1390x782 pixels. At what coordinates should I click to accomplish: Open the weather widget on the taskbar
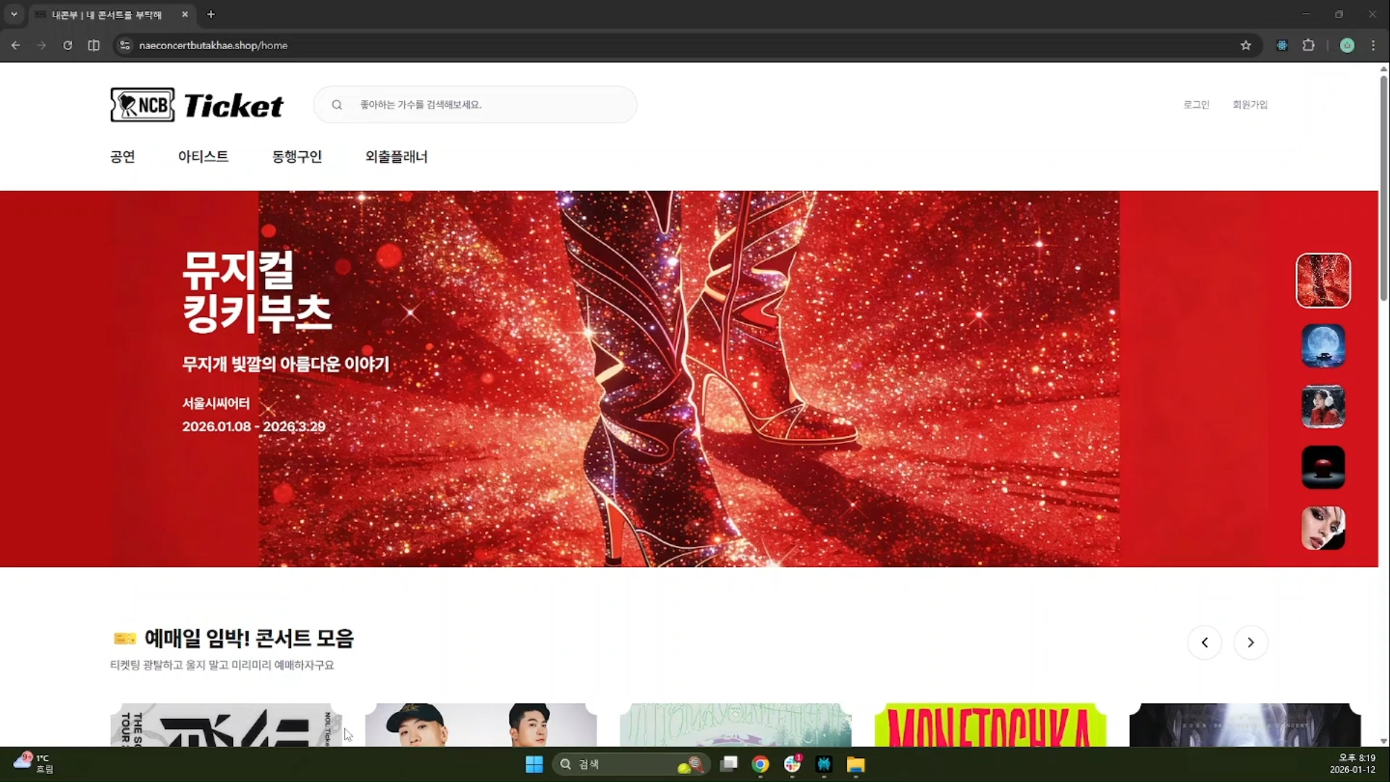[x=34, y=764]
